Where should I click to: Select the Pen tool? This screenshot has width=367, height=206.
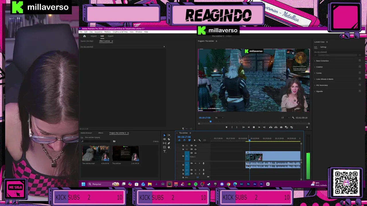[x=169, y=143]
